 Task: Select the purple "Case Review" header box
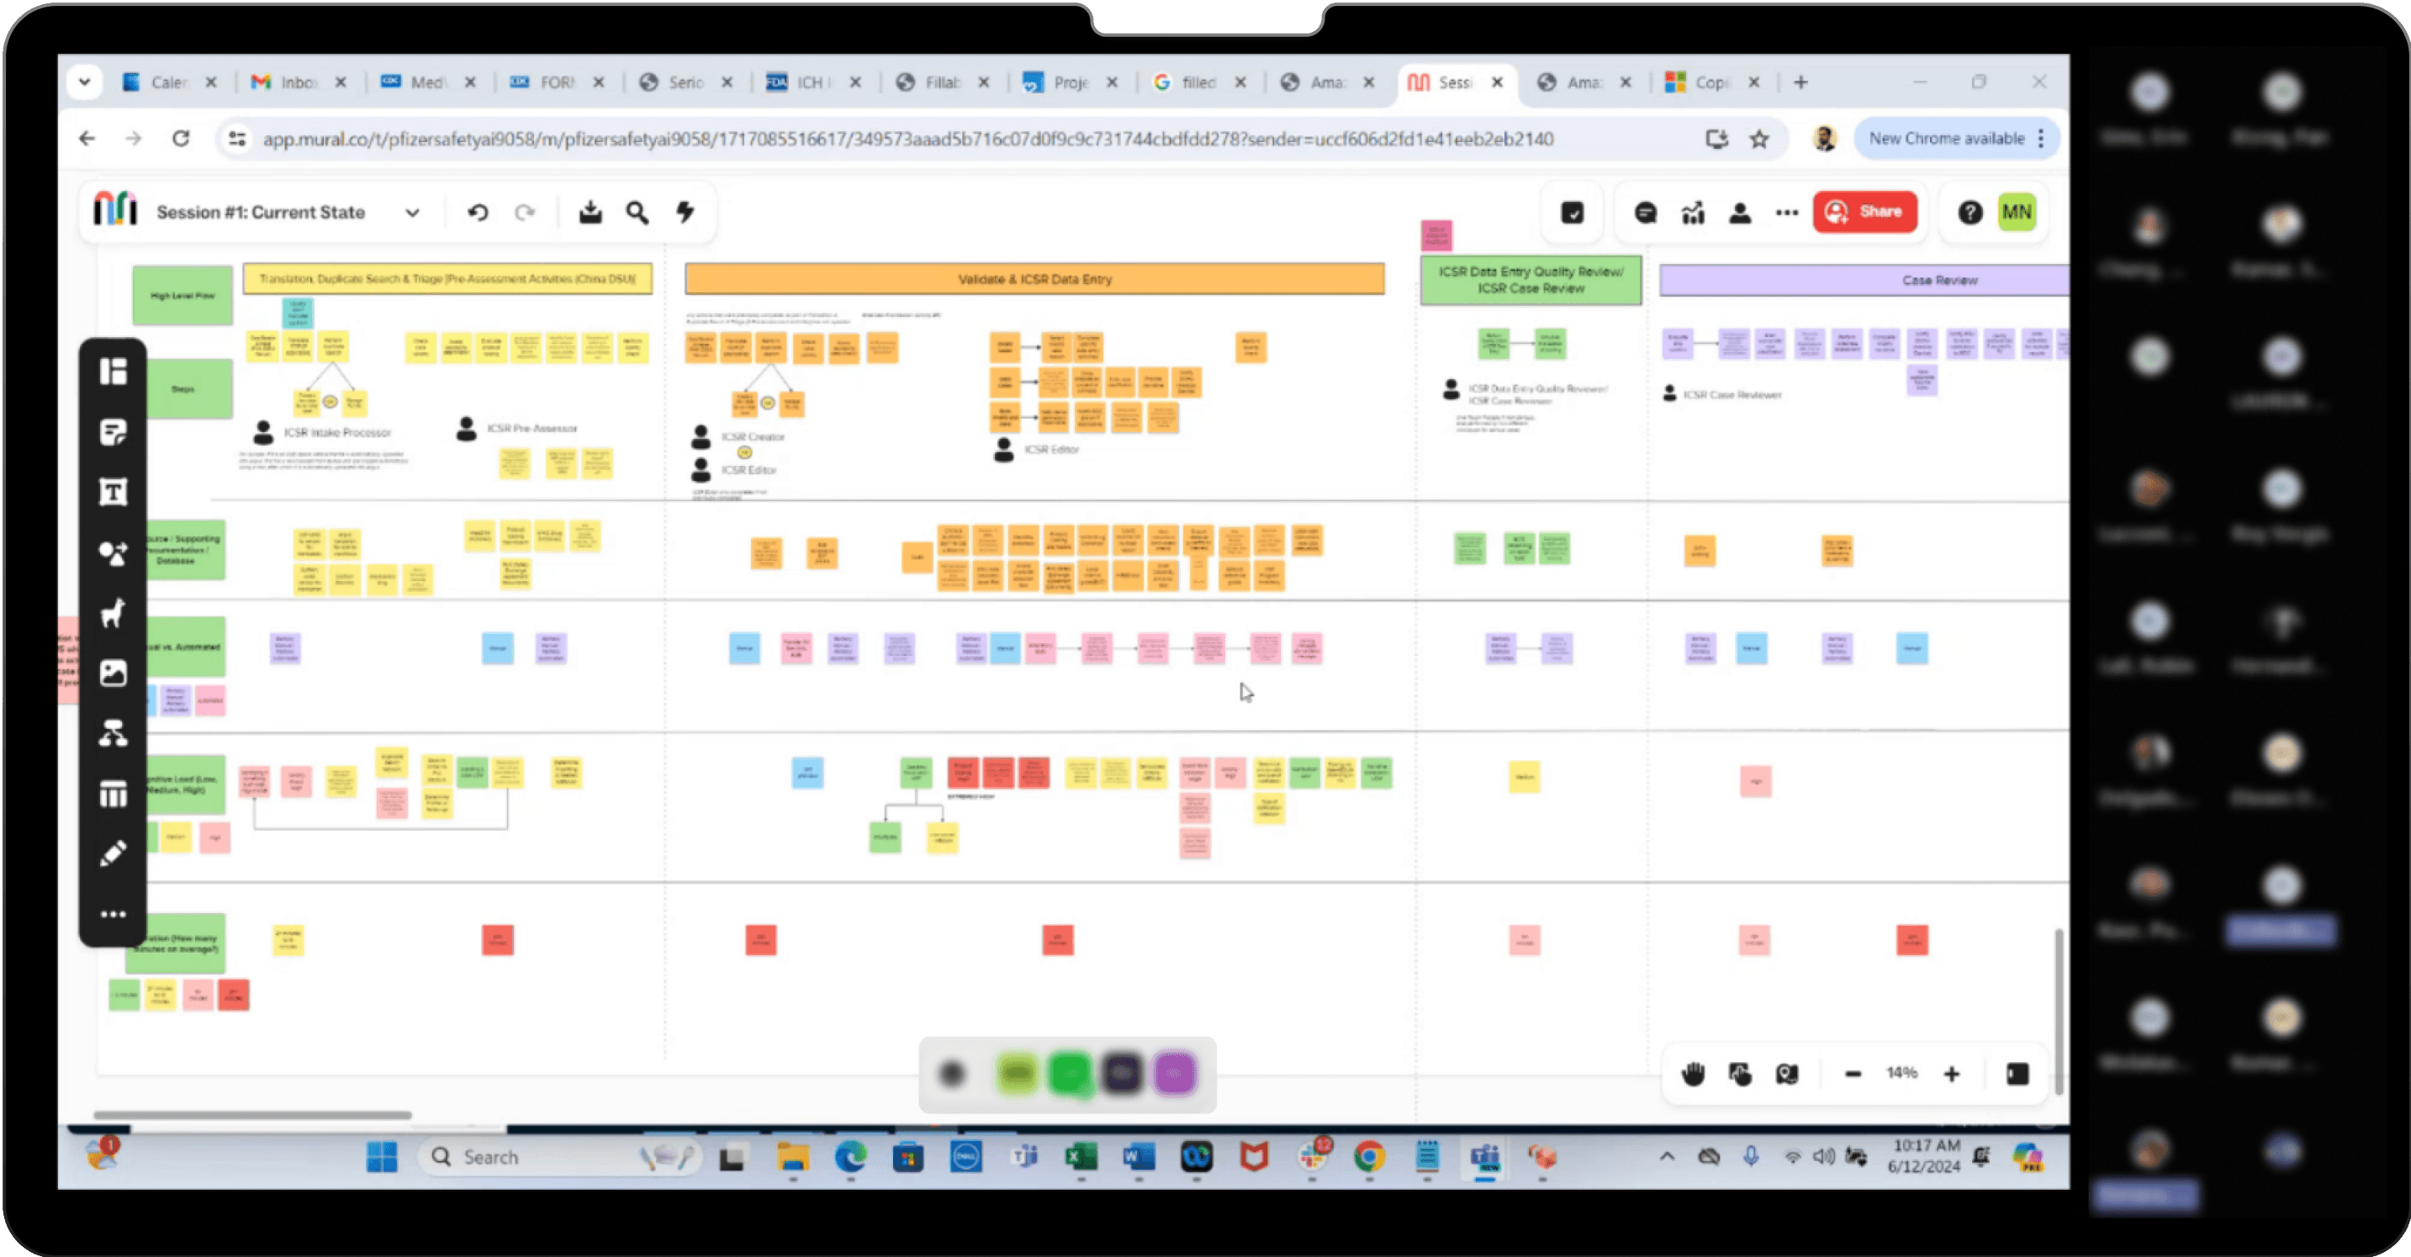click(x=1864, y=280)
